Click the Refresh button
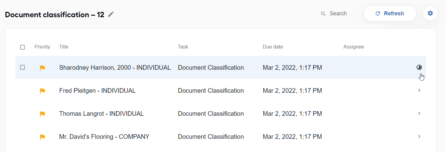 coord(390,14)
